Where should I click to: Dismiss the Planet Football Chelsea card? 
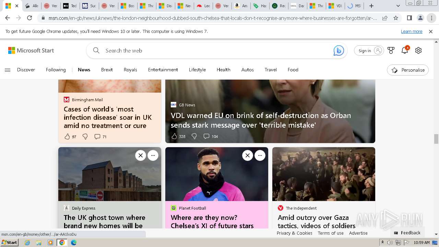(247, 155)
